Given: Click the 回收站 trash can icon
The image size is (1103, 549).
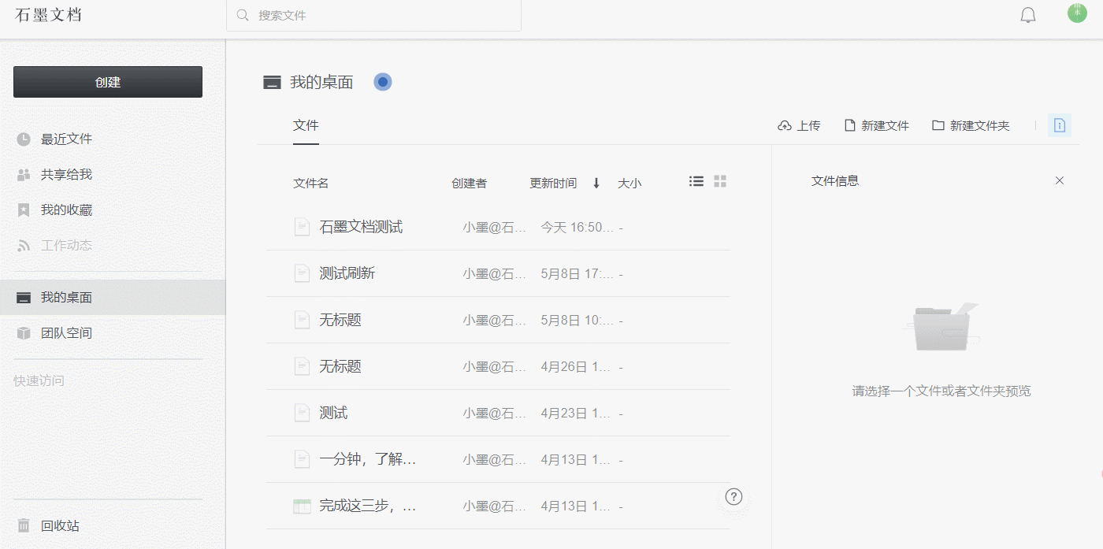Looking at the screenshot, I should [24, 525].
